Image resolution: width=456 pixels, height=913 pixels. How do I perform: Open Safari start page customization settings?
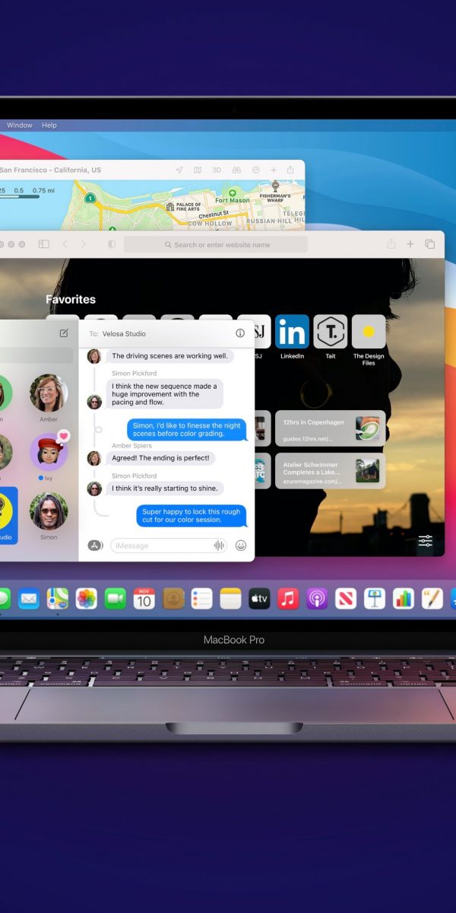[x=425, y=541]
